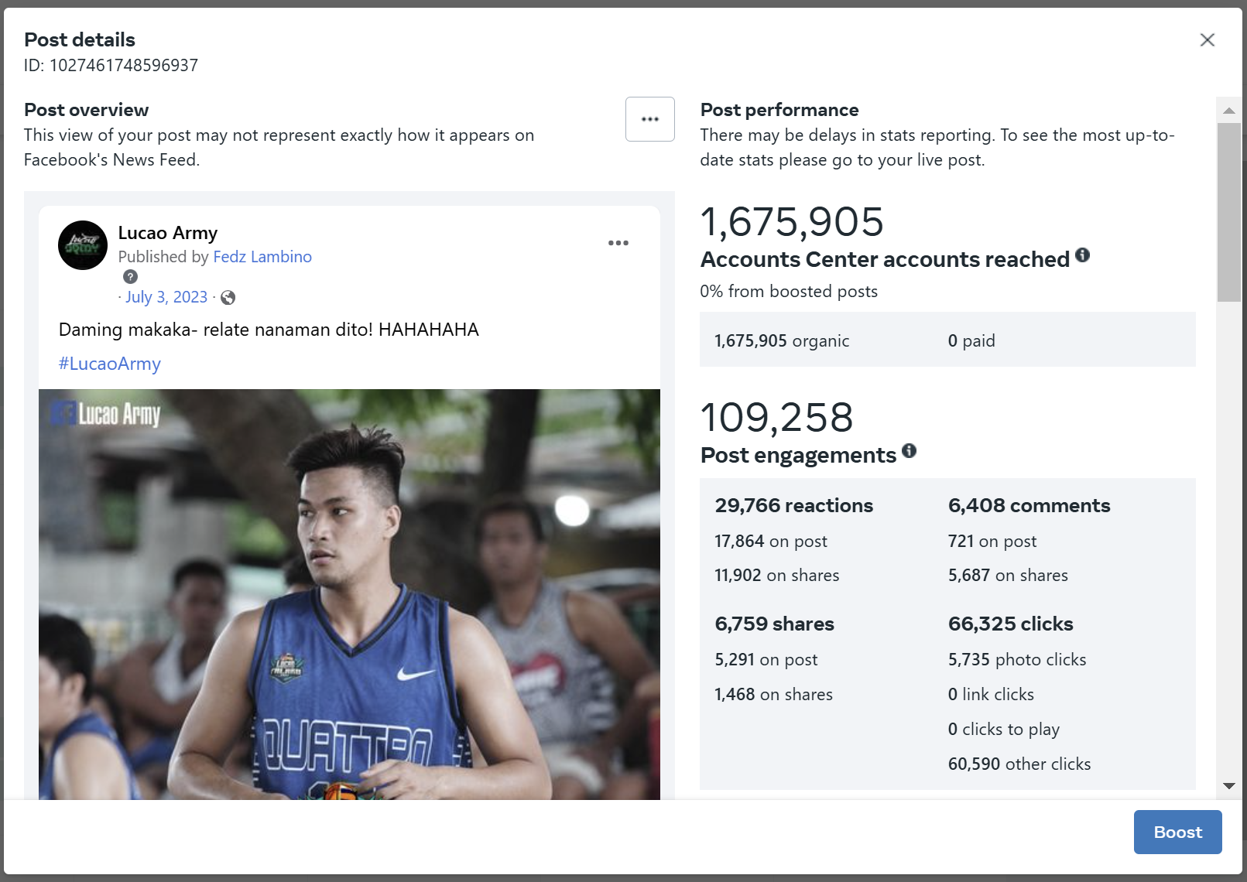Show info icon for Post engagements

tap(910, 451)
